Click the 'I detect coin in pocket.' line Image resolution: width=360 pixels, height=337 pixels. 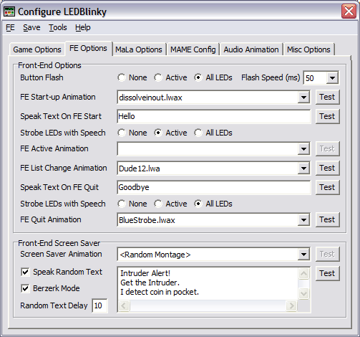point(160,292)
